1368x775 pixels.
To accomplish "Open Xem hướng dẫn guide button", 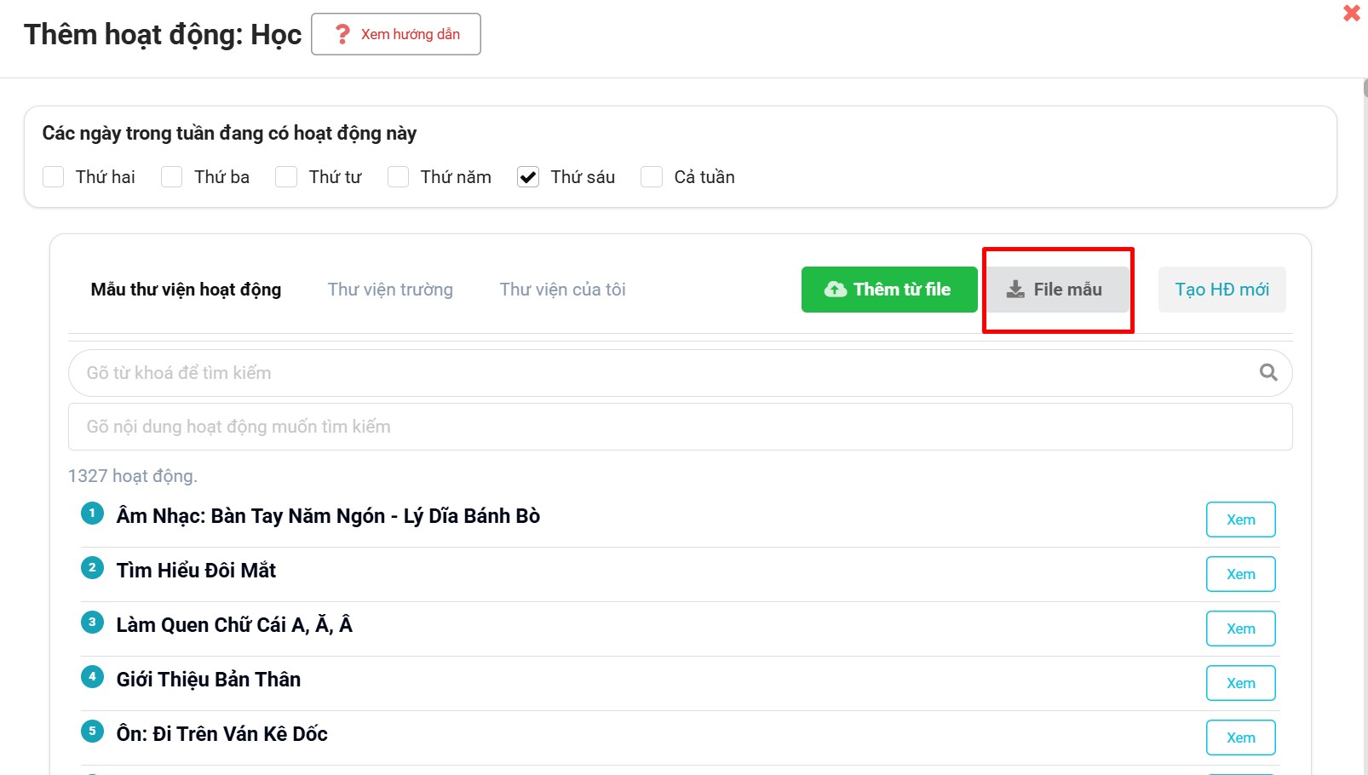I will [x=396, y=34].
